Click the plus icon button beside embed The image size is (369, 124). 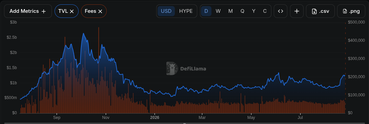click(297, 11)
